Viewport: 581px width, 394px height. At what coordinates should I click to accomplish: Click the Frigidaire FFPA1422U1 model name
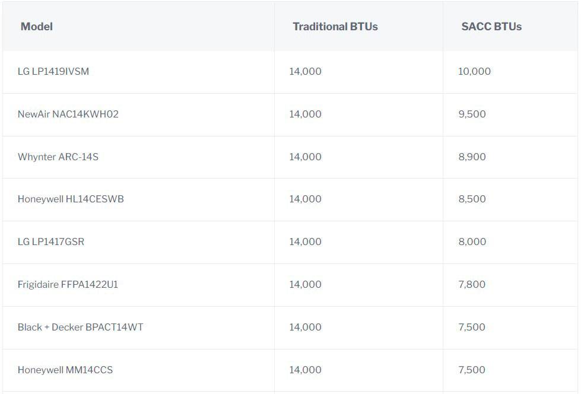68,285
